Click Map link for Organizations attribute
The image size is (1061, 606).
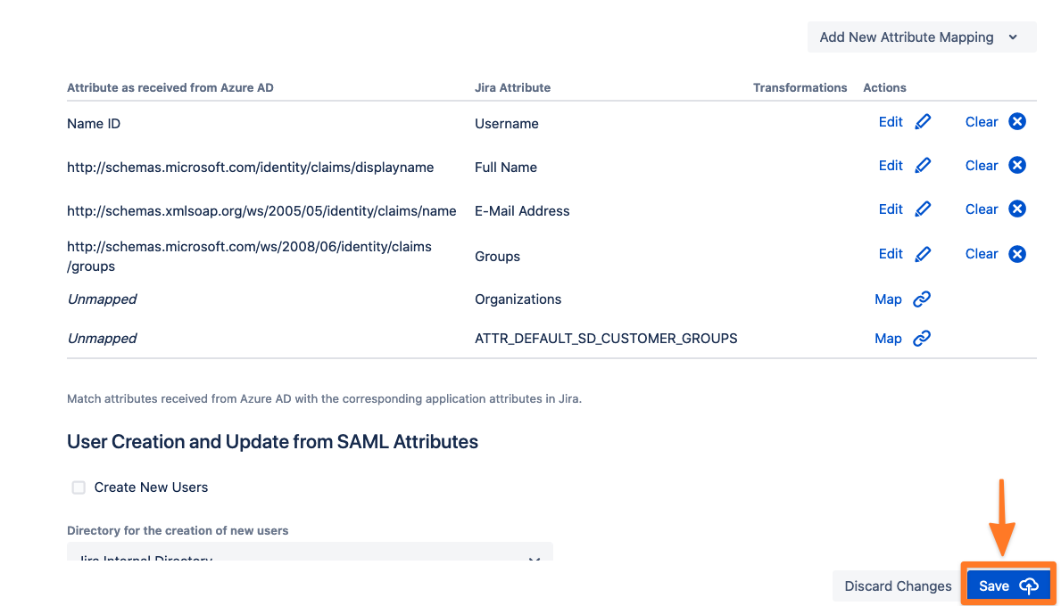tap(888, 299)
